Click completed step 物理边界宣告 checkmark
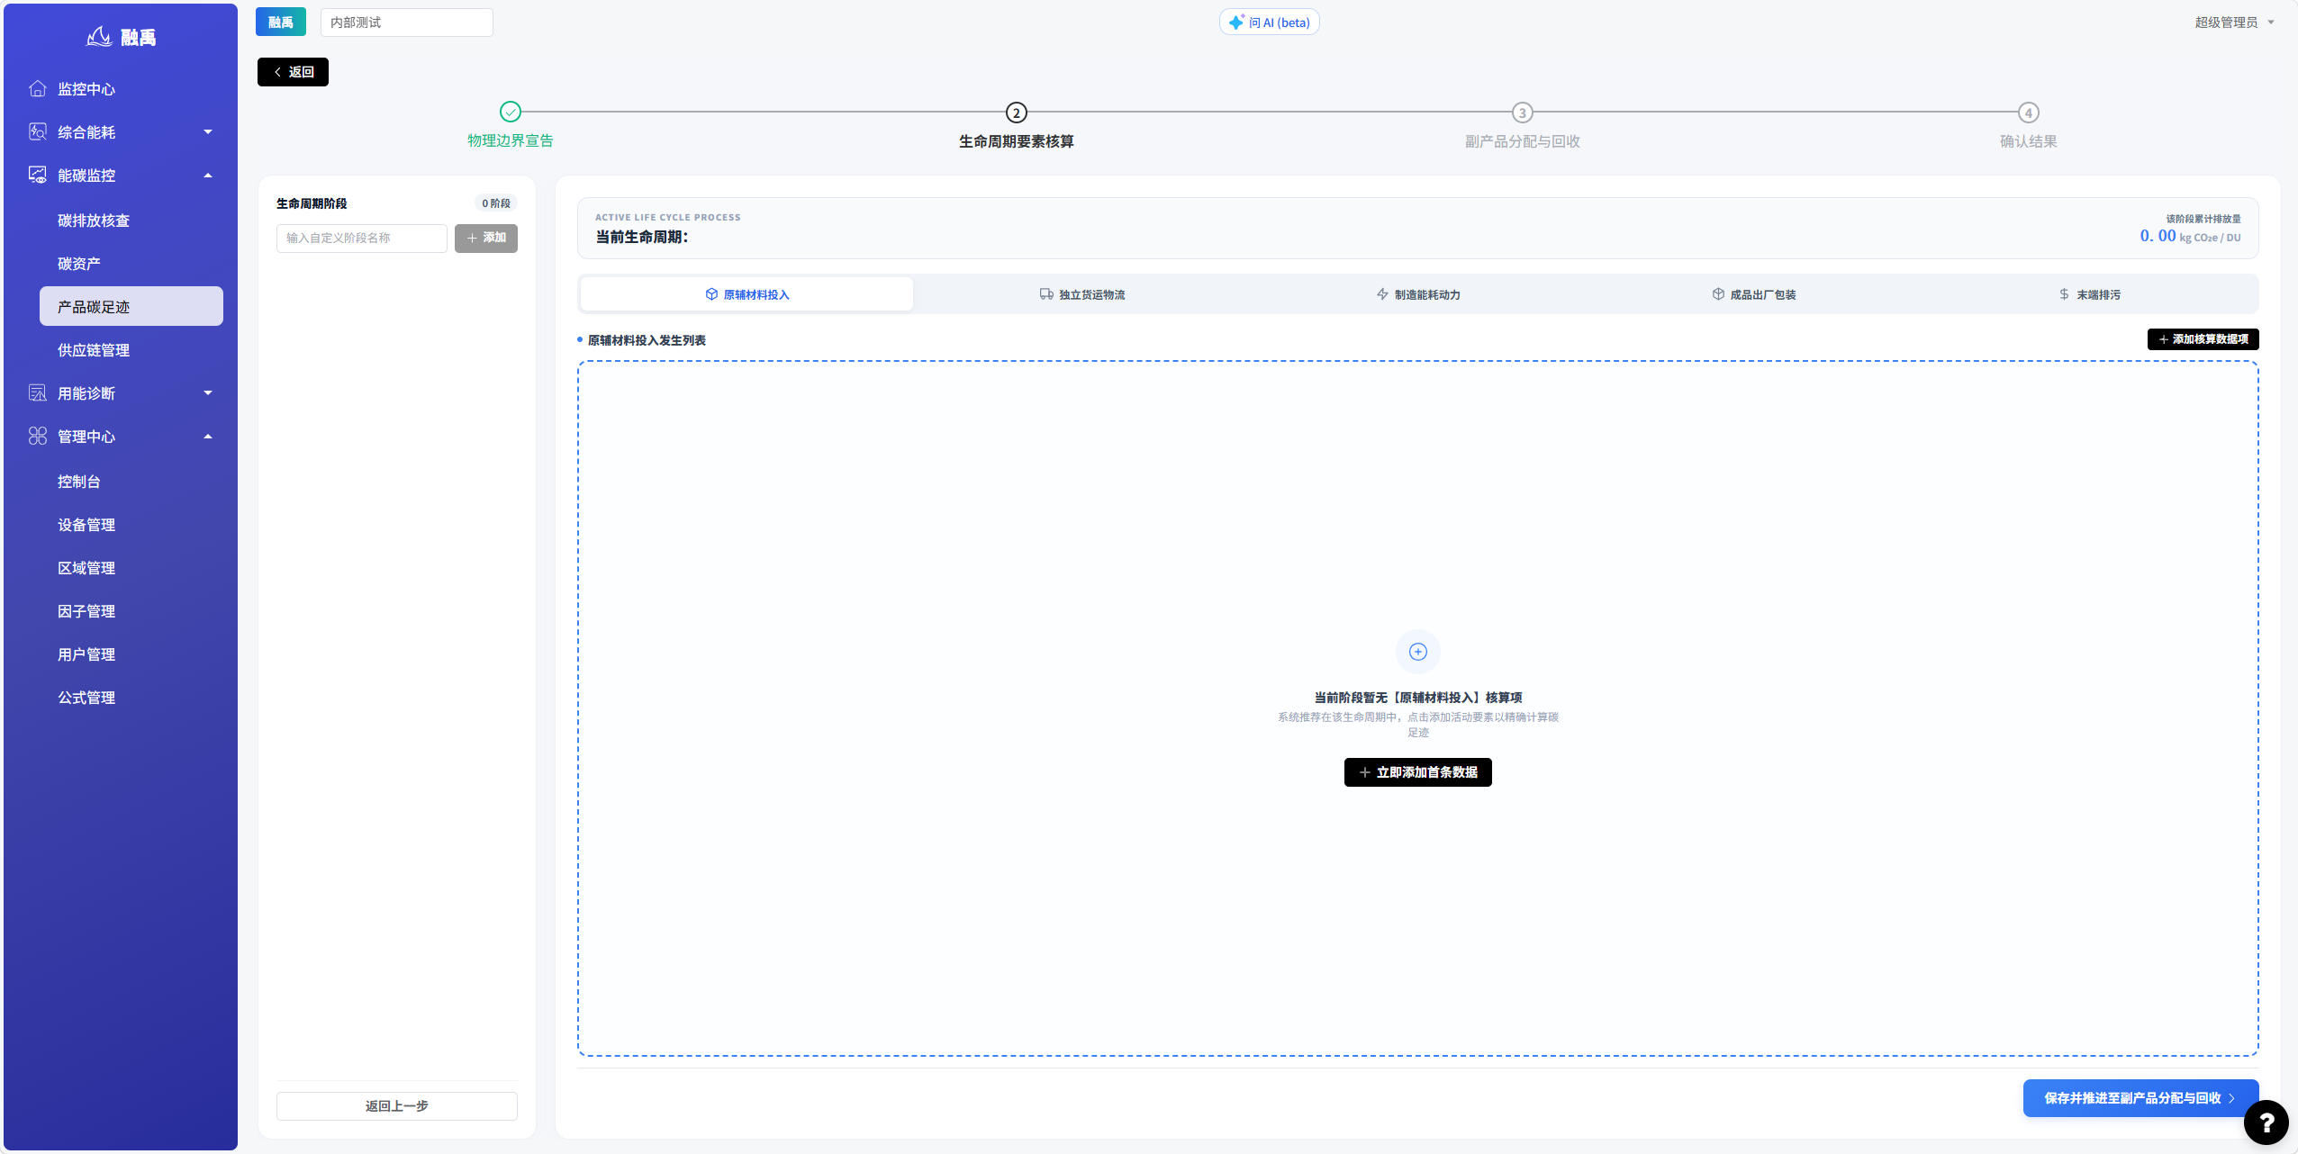This screenshot has width=2298, height=1154. (x=511, y=112)
